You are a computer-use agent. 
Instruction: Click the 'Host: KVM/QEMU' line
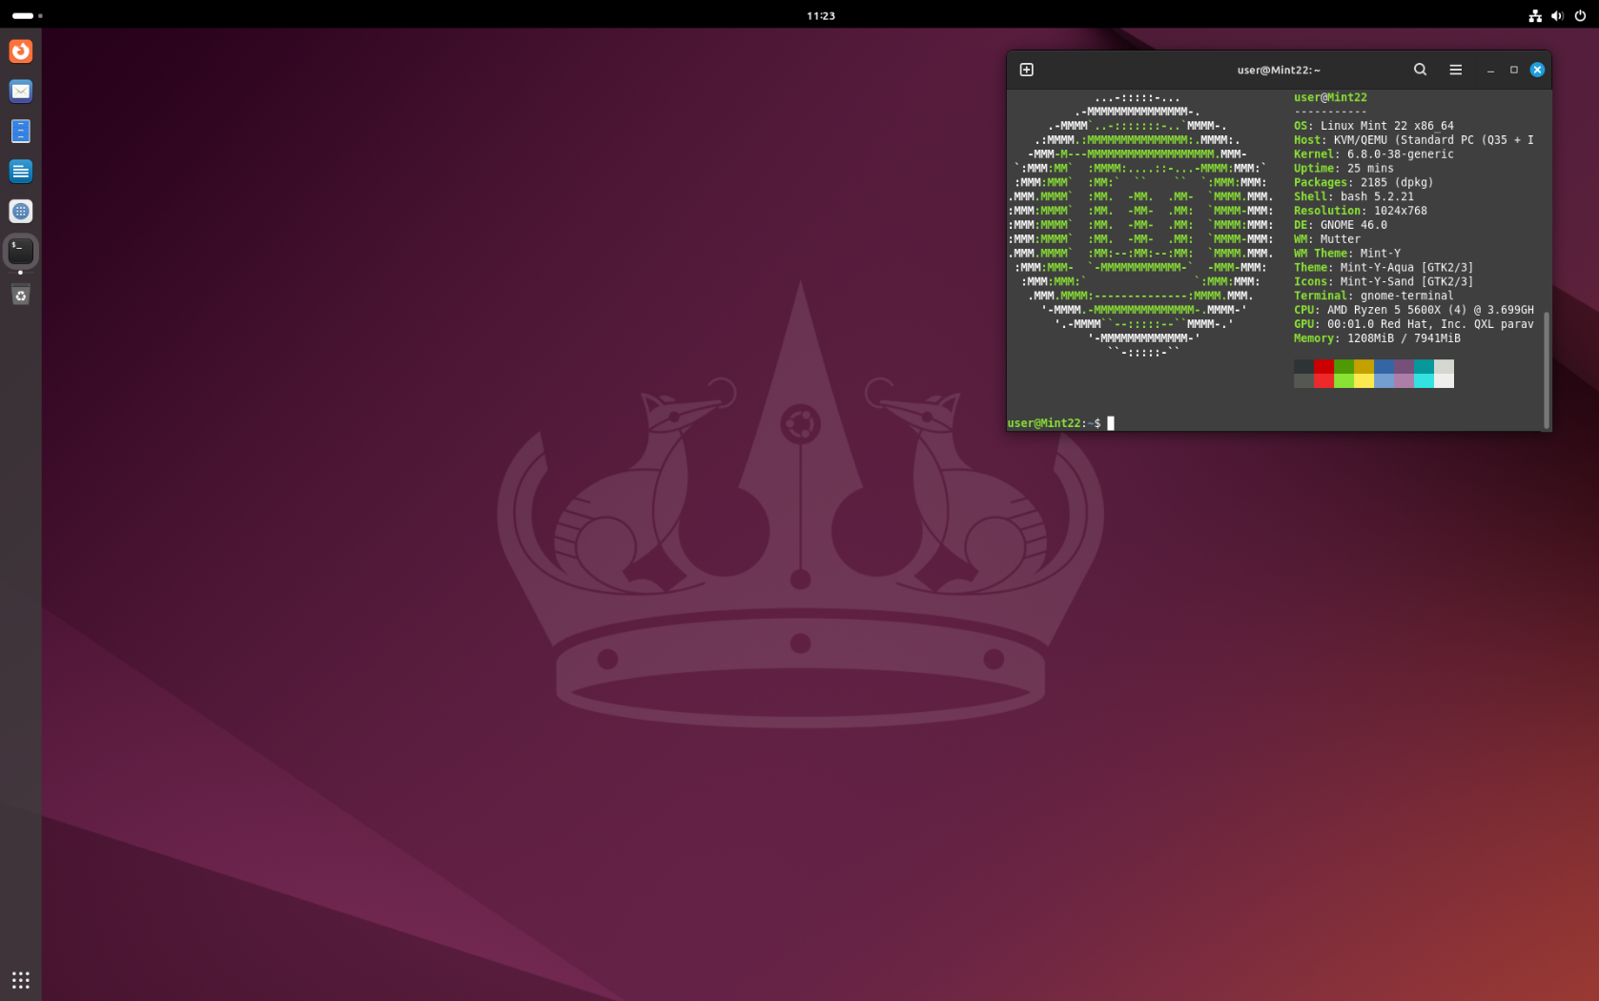coord(1413,140)
